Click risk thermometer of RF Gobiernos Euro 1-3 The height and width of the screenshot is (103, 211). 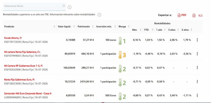(122, 69)
